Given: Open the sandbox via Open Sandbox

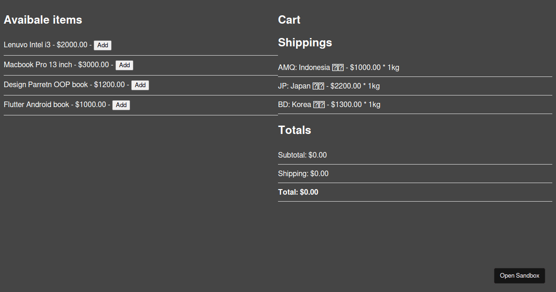Looking at the screenshot, I should [x=519, y=275].
